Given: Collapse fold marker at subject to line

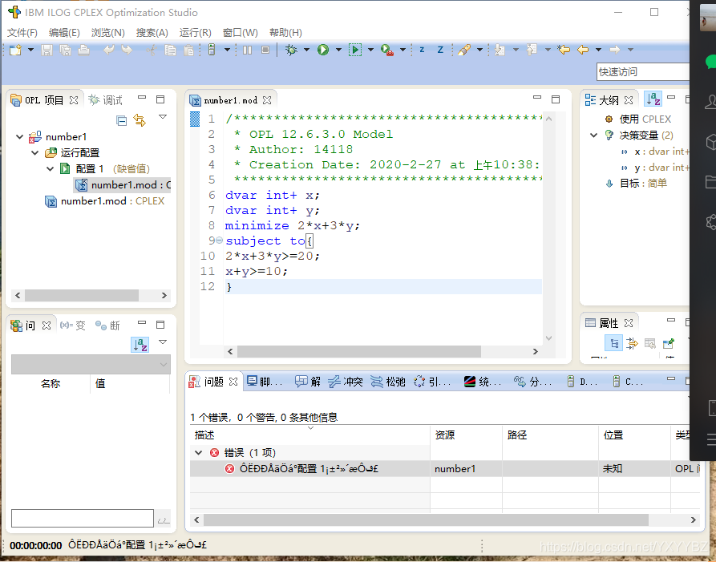Looking at the screenshot, I should (219, 241).
